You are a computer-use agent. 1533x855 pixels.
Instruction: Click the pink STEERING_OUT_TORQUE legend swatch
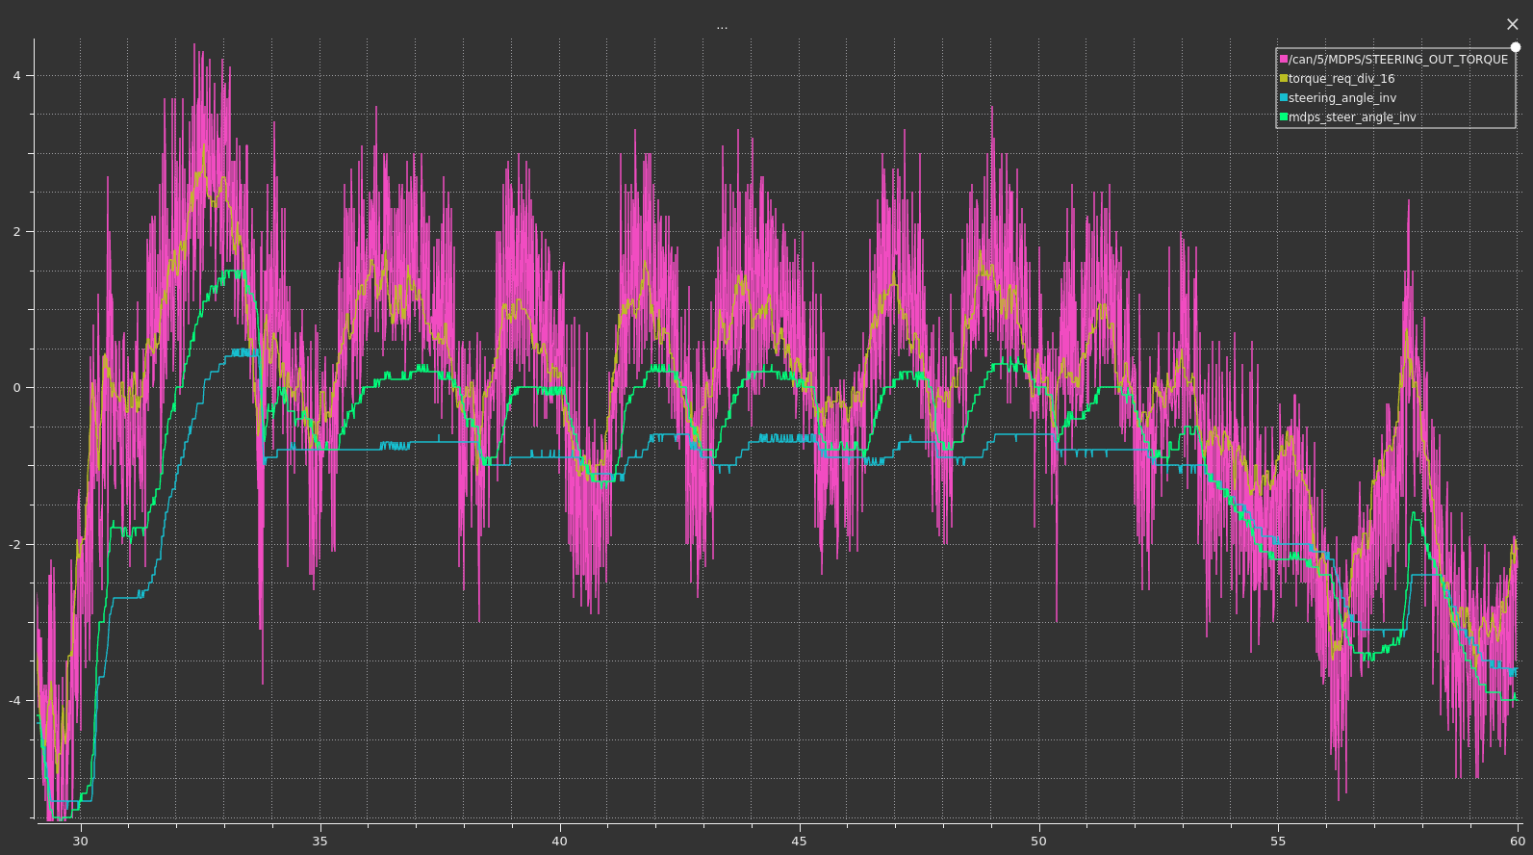click(1284, 60)
